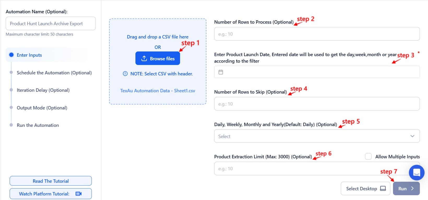
Task: Click the blue Enter Inputs step indicator dot
Action: coord(11,55)
